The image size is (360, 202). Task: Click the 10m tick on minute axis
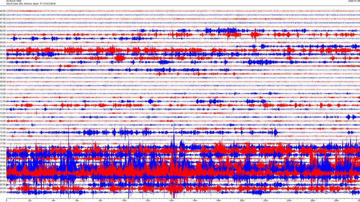124,201
